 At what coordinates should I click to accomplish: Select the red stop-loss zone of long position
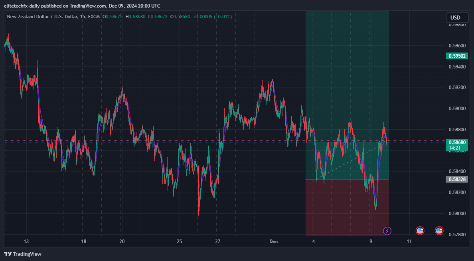(347, 208)
